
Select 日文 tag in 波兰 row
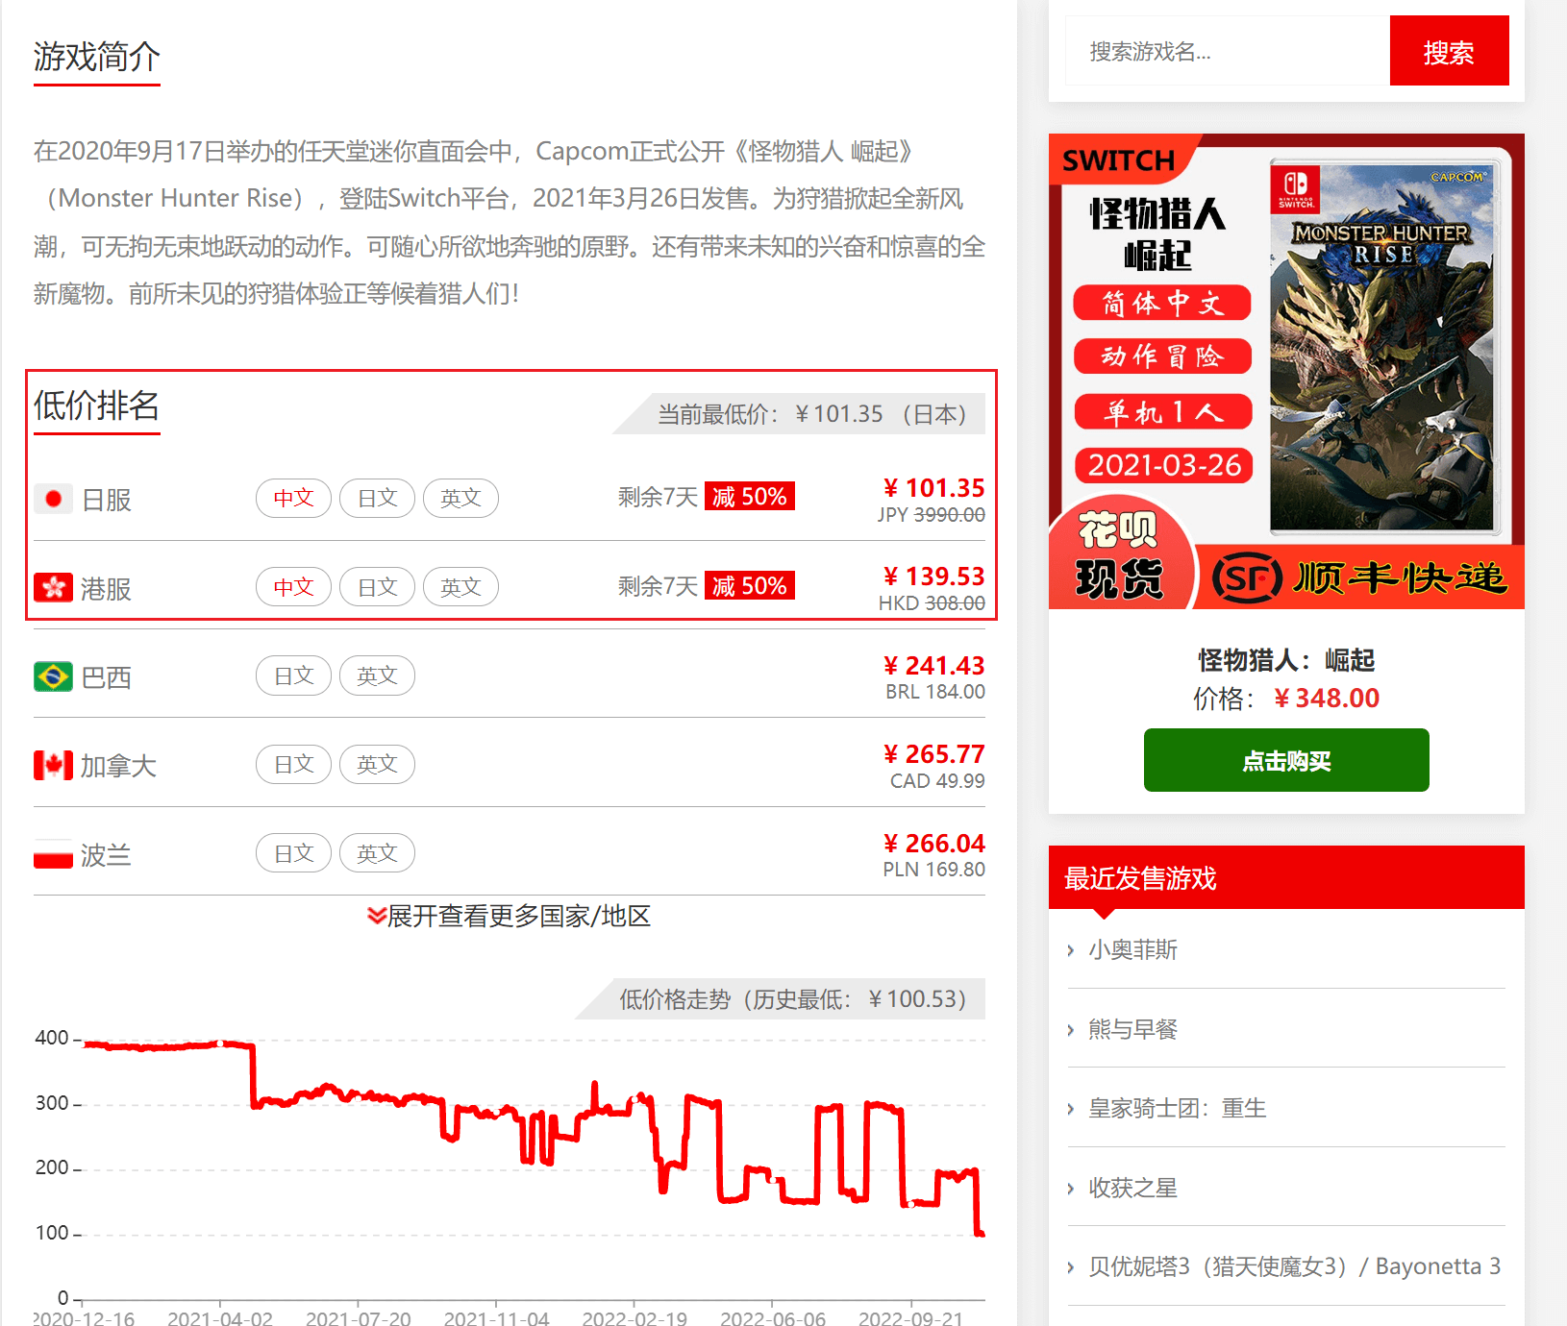click(293, 853)
